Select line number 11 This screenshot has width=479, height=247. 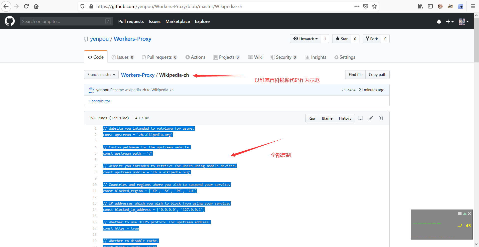[x=95, y=191]
